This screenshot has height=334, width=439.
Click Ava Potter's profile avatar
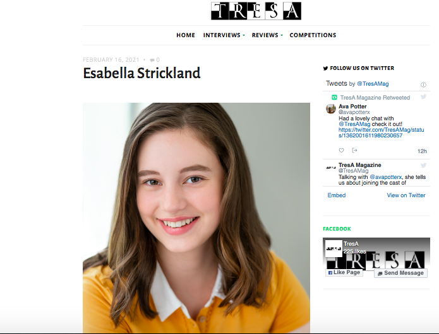click(x=330, y=108)
